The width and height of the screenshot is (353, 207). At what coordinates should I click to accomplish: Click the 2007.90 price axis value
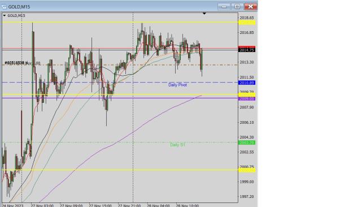247,107
